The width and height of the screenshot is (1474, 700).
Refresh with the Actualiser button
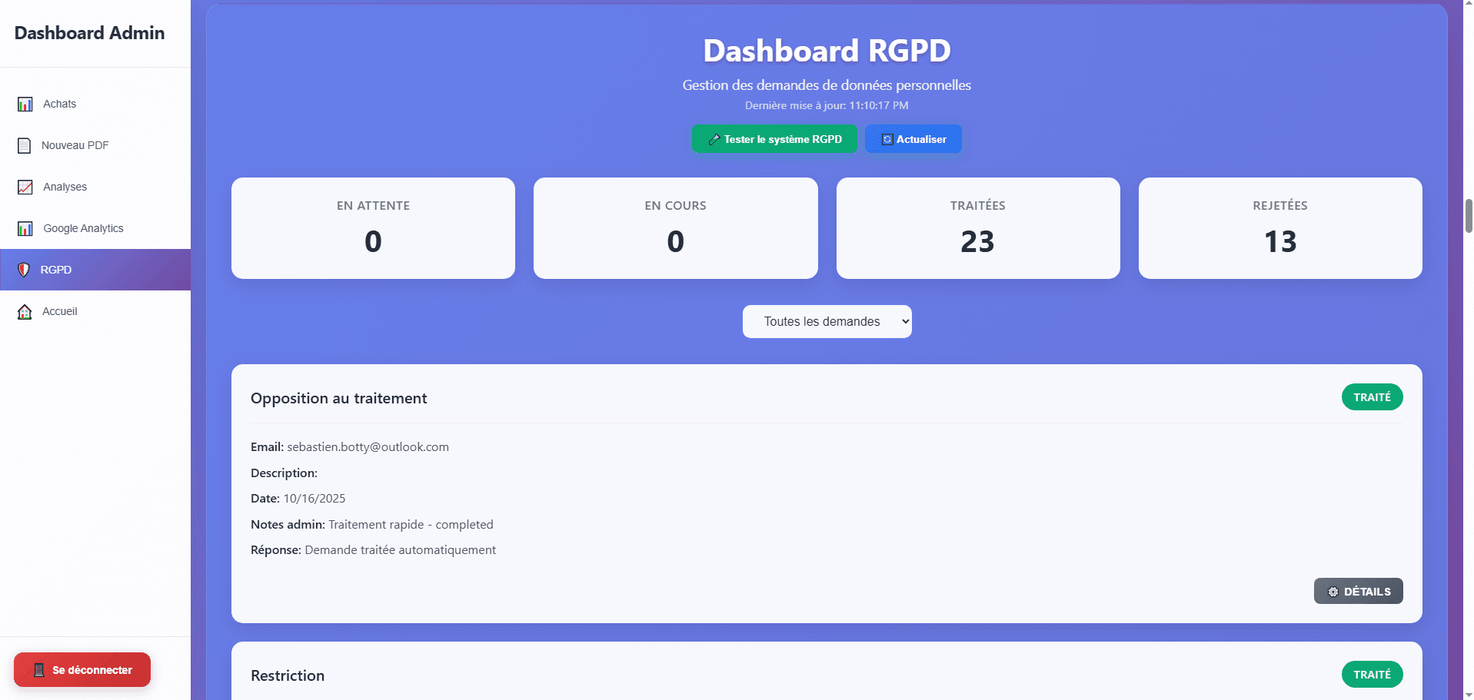pos(913,139)
